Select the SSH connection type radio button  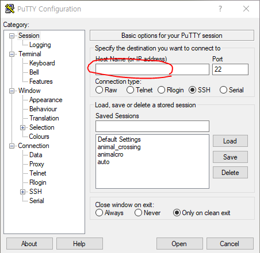coord(192,90)
